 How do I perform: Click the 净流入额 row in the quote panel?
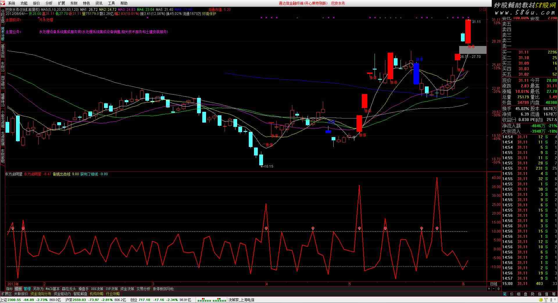(530, 126)
